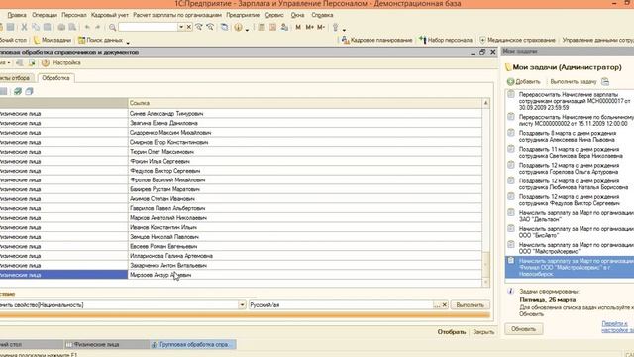Click the uncheck-all icon above table

click(29, 91)
